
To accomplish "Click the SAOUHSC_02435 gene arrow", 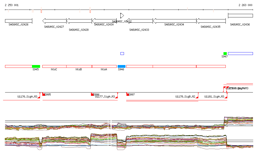I will [x=211, y=21].
